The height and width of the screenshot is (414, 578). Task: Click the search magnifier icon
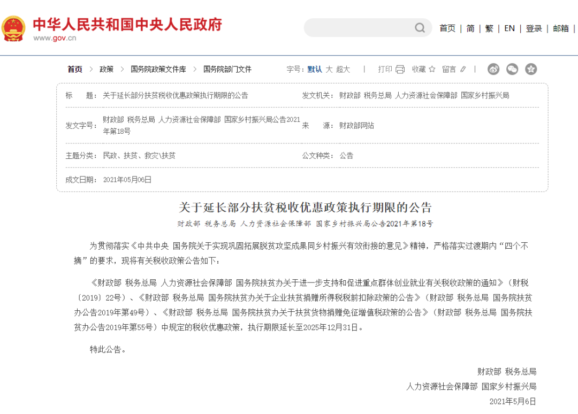click(420, 28)
